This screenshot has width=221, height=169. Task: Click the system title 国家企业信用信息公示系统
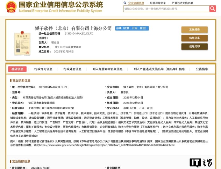click(x=61, y=4)
